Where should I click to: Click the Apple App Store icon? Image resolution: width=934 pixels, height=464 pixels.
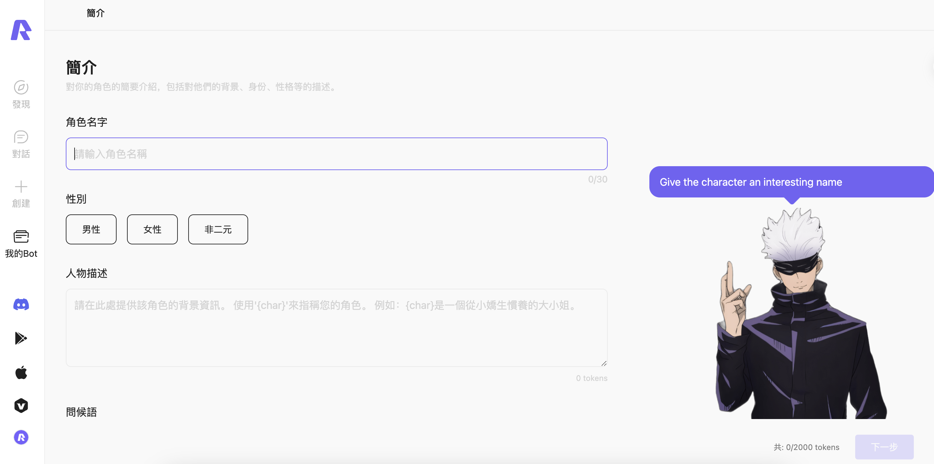point(21,372)
